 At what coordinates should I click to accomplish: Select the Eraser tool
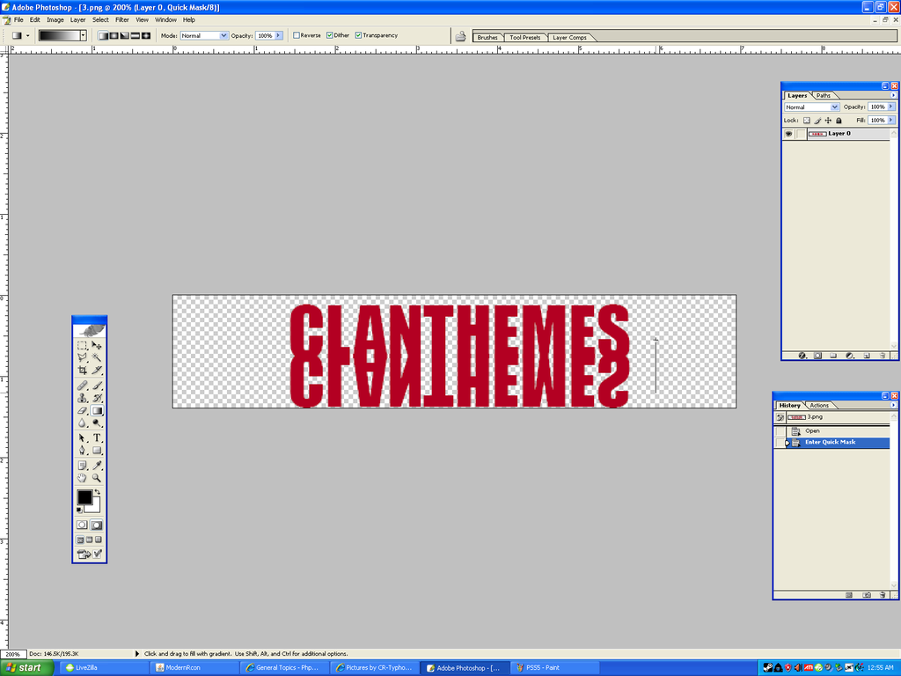point(82,410)
